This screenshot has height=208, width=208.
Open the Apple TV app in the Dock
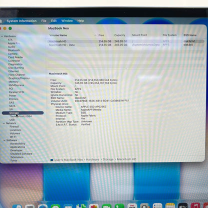click(183, 205)
